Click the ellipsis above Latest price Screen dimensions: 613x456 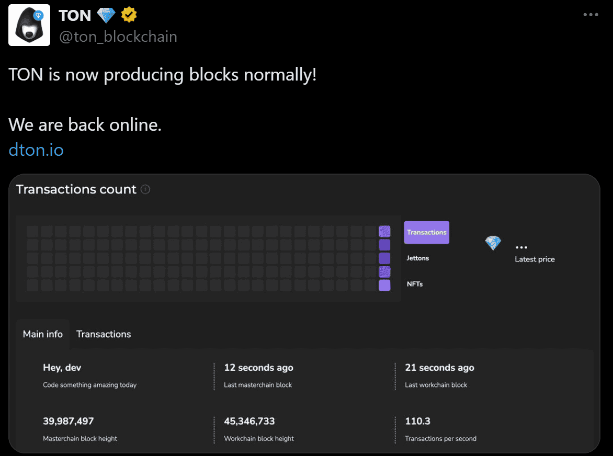tap(521, 246)
